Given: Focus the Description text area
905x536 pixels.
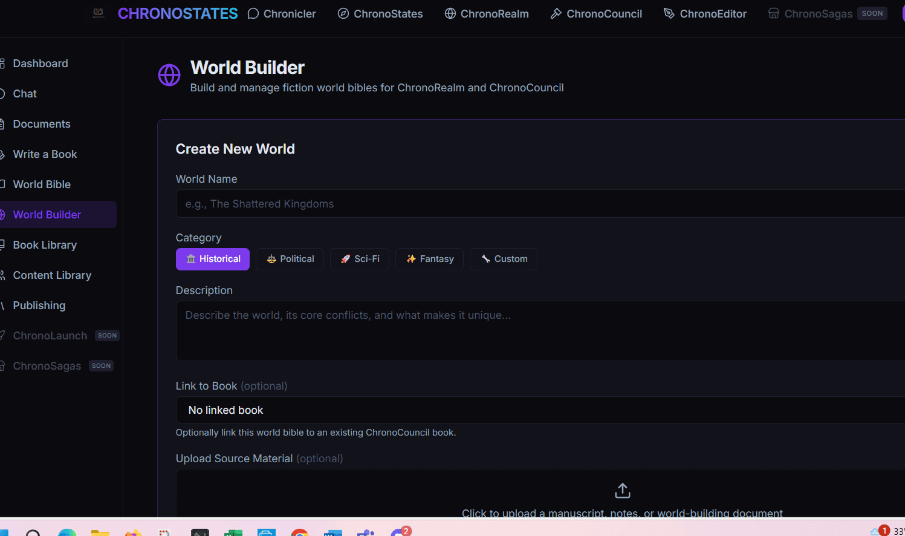Looking at the screenshot, I should pos(540,330).
